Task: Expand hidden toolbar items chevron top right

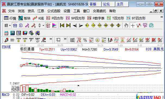Action: click(161, 17)
